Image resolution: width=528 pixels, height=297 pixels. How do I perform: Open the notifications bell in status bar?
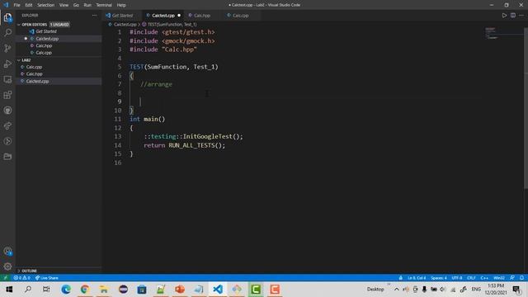point(521,278)
